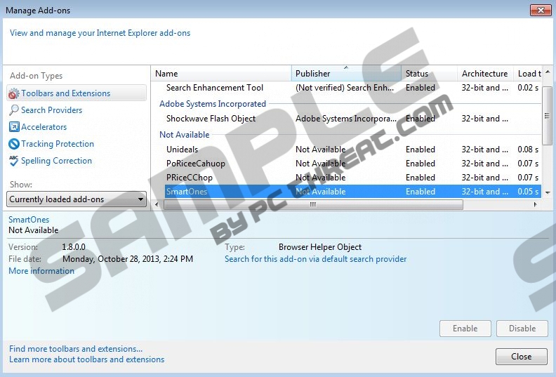
Task: Open Find more toolbars and extensions link
Action: (x=76, y=349)
